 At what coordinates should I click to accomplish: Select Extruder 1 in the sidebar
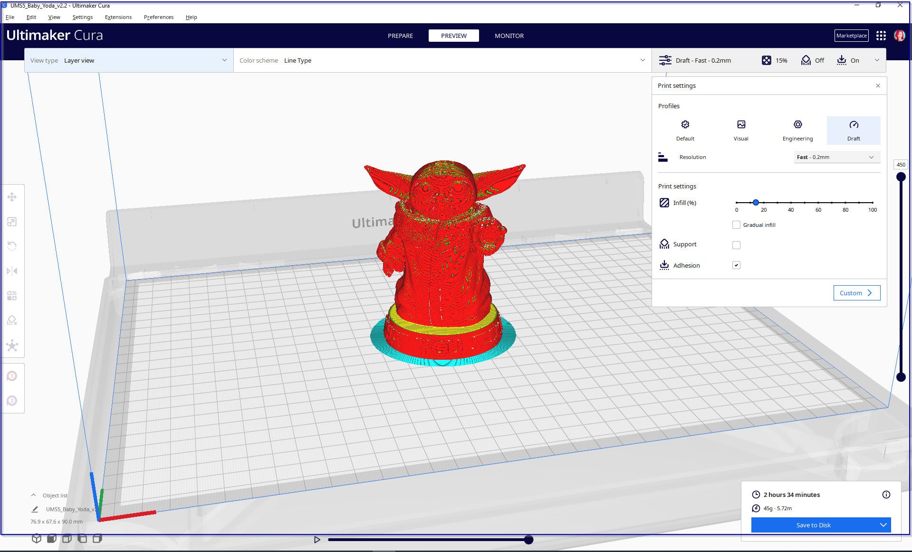[12, 375]
